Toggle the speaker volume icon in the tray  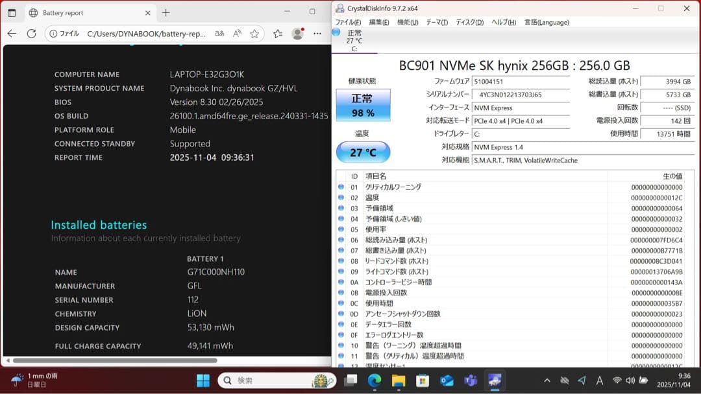point(630,381)
